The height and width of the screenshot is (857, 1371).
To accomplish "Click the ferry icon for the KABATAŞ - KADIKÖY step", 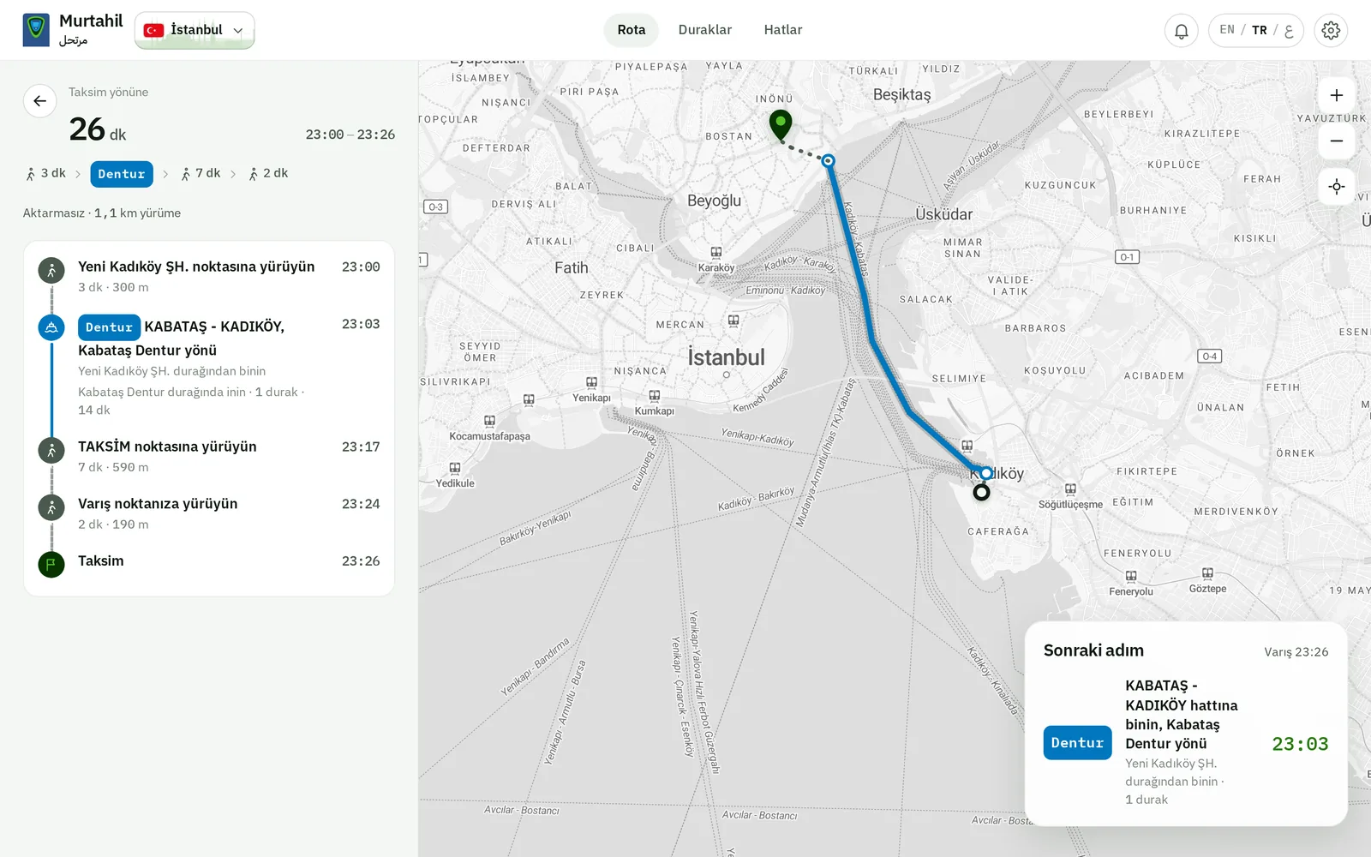I will click(51, 327).
